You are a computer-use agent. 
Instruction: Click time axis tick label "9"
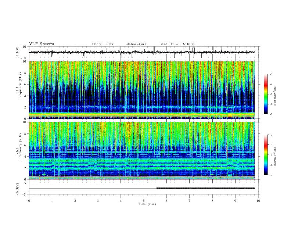click(235, 201)
